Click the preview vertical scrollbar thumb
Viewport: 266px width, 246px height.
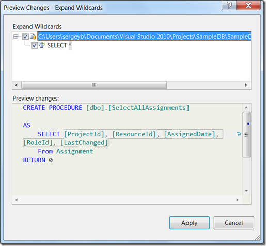[246, 135]
